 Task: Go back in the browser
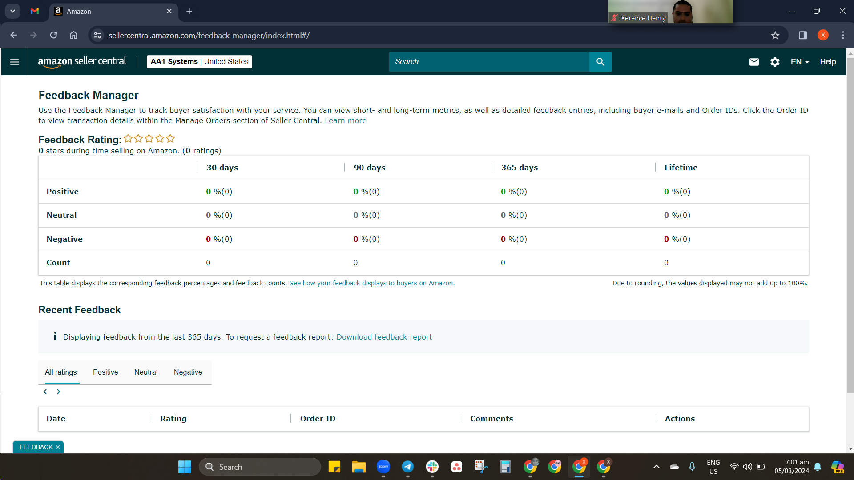pyautogui.click(x=13, y=35)
